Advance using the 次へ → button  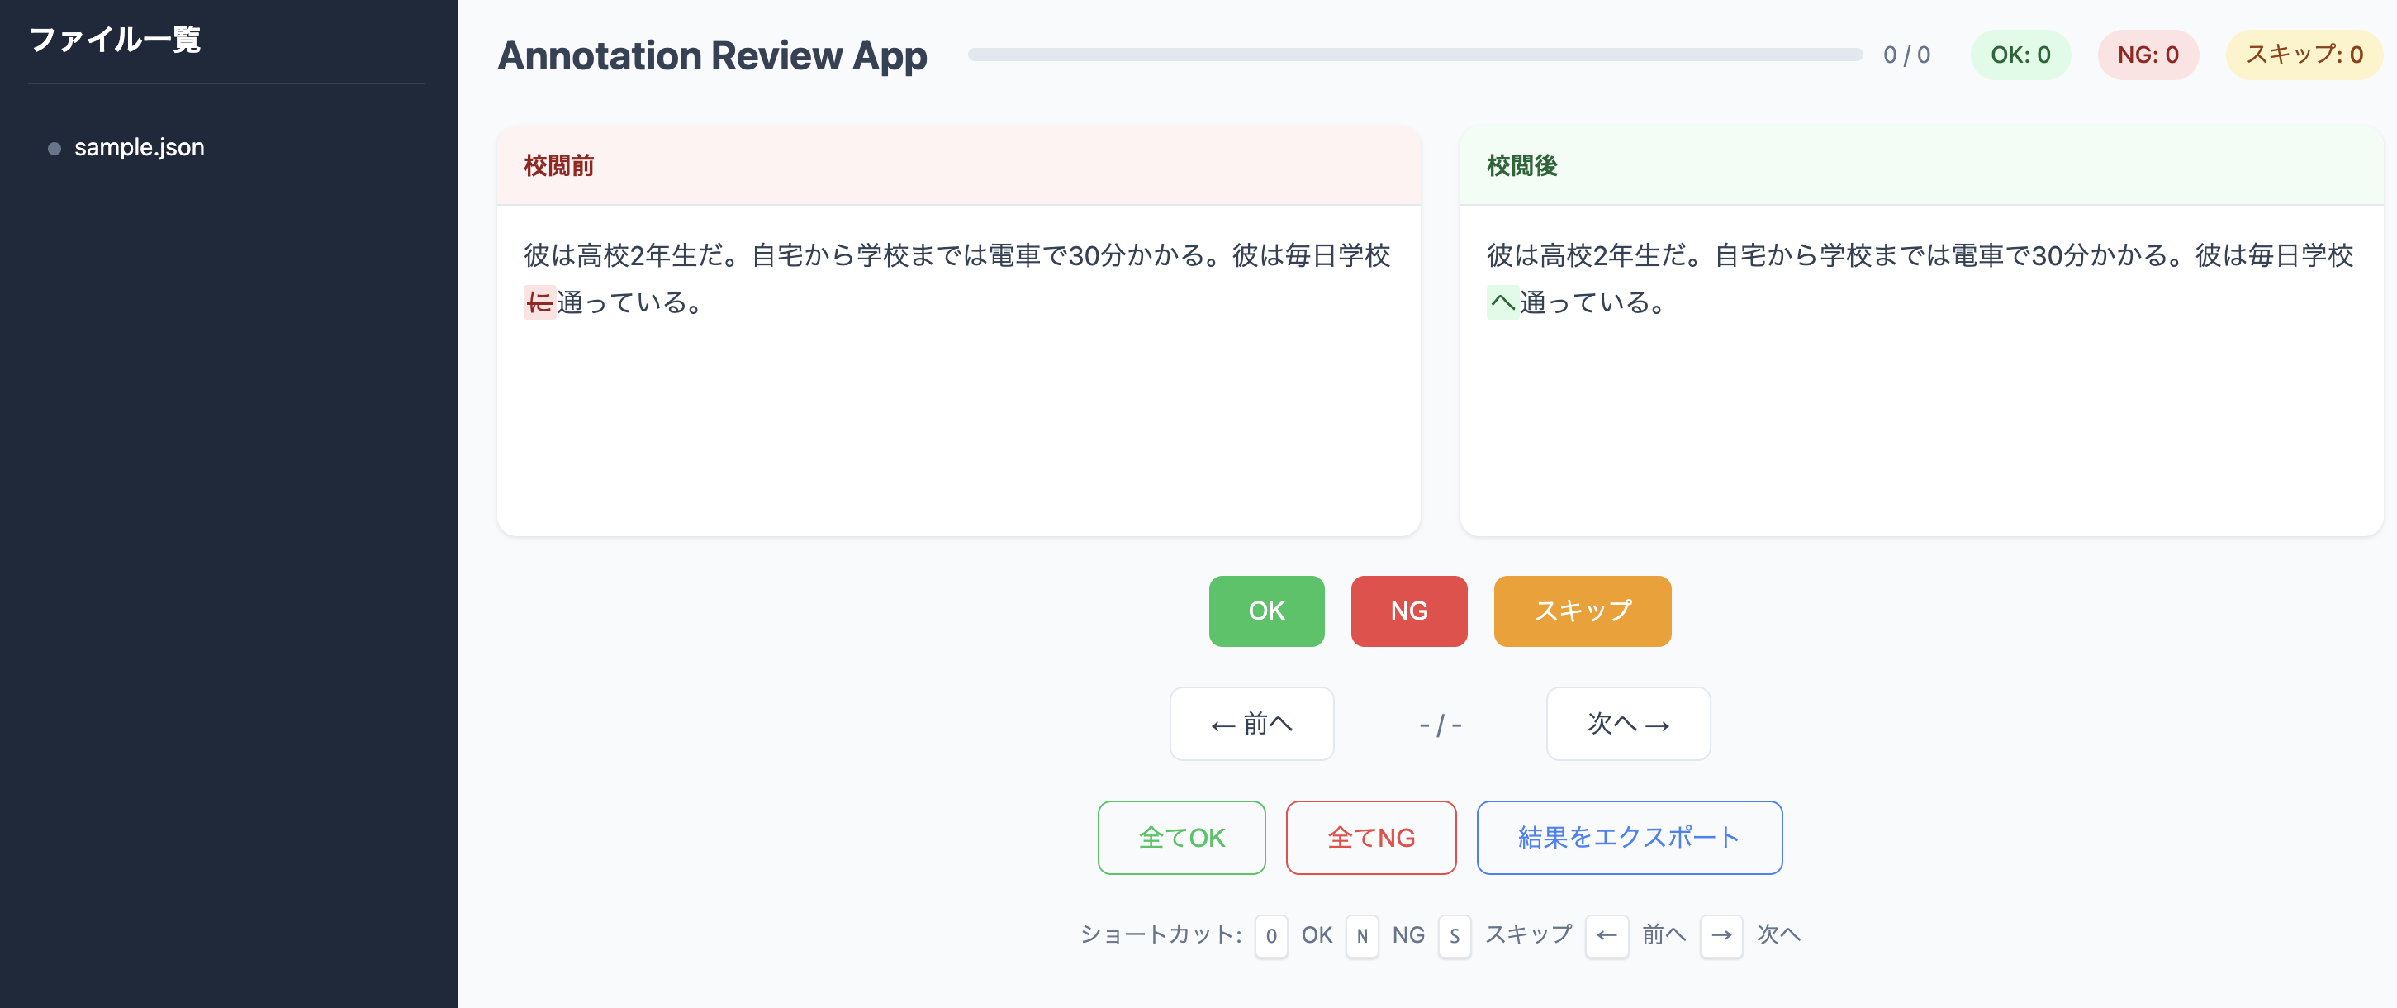pyautogui.click(x=1627, y=724)
